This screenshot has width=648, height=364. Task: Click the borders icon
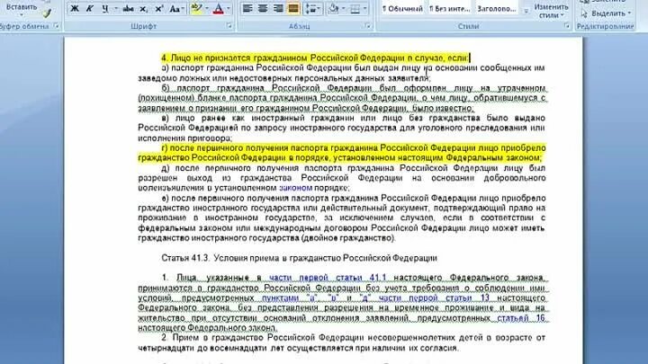pos(355,8)
